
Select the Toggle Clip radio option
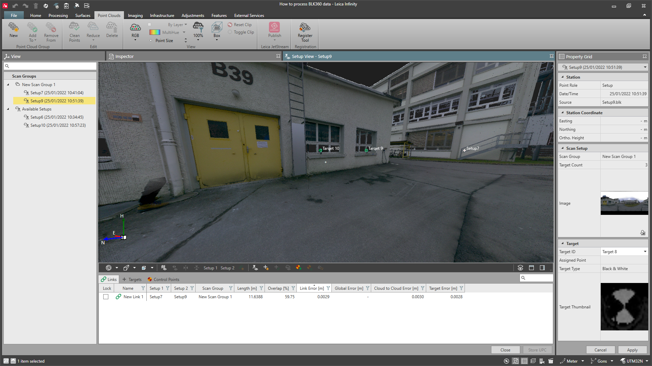(x=230, y=32)
